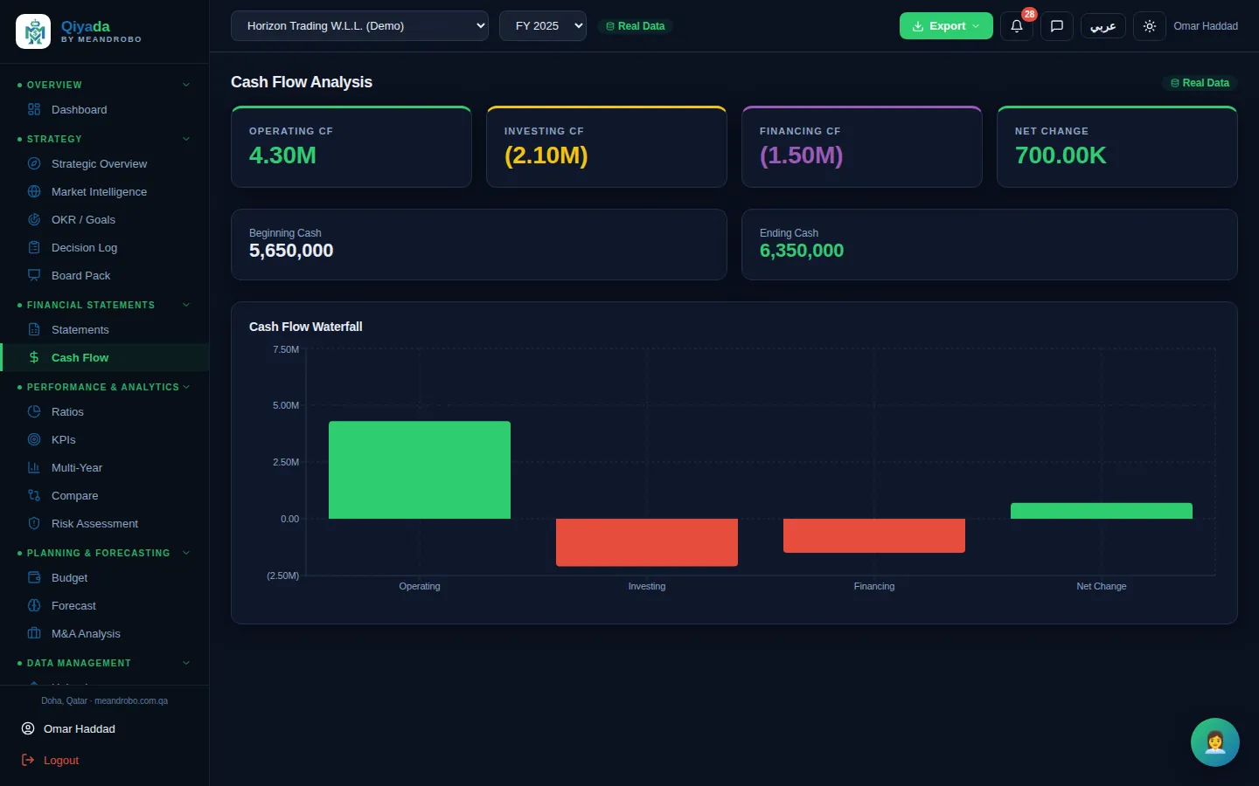Collapse the Overview section chevron
The height and width of the screenshot is (786, 1259).
pyautogui.click(x=186, y=85)
